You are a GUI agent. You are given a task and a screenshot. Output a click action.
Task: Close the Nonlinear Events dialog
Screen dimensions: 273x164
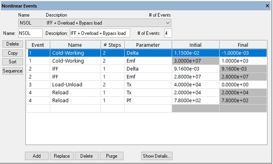[x=267, y=6]
